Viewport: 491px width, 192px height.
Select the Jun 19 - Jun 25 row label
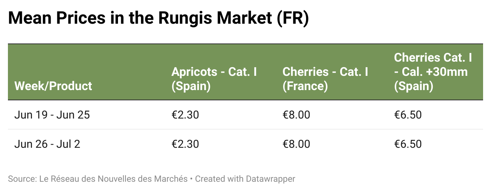pyautogui.click(x=52, y=115)
